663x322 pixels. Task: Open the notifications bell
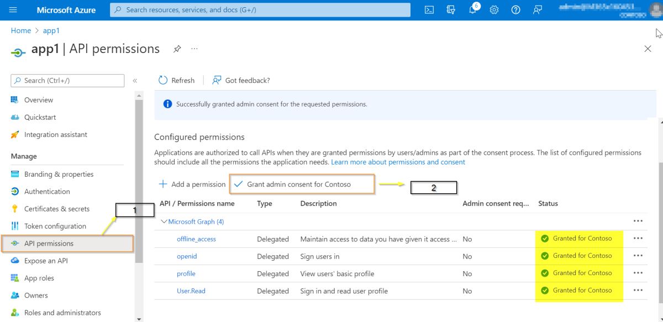tap(472, 10)
